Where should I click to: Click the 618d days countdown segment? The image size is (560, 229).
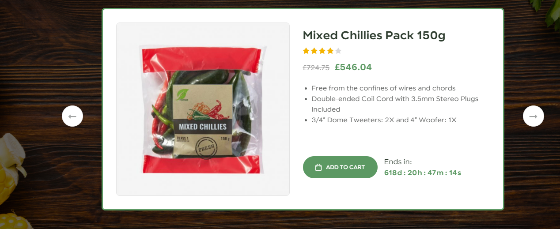(x=393, y=173)
